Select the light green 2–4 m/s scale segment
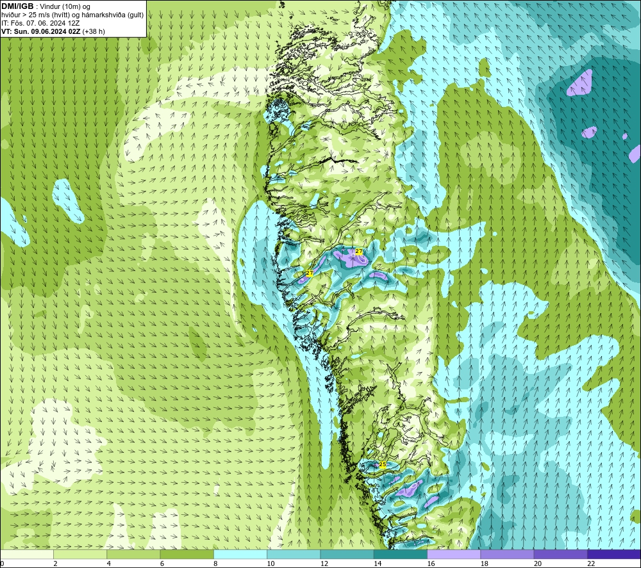 [x=80, y=554]
